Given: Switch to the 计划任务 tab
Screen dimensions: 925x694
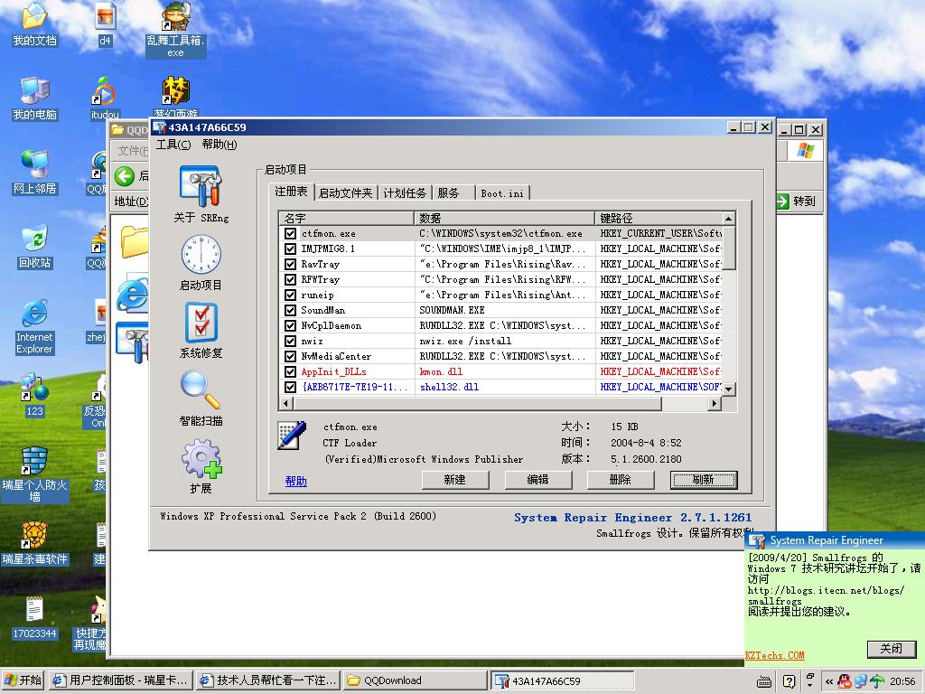Looking at the screenshot, I should [405, 193].
